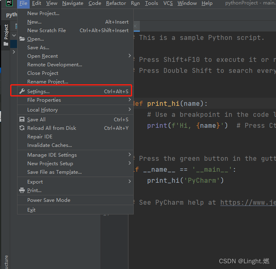
Task: Click the Project folder icon in sidebar
Action: 6,44
